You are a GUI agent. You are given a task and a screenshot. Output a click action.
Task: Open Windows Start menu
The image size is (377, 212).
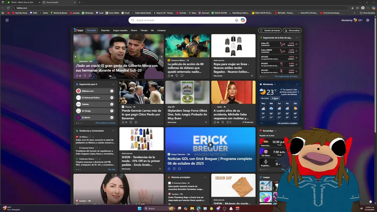tap(140, 208)
